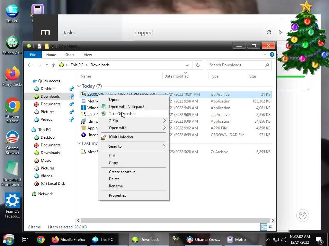Go up one folder level arrow

[54, 65]
